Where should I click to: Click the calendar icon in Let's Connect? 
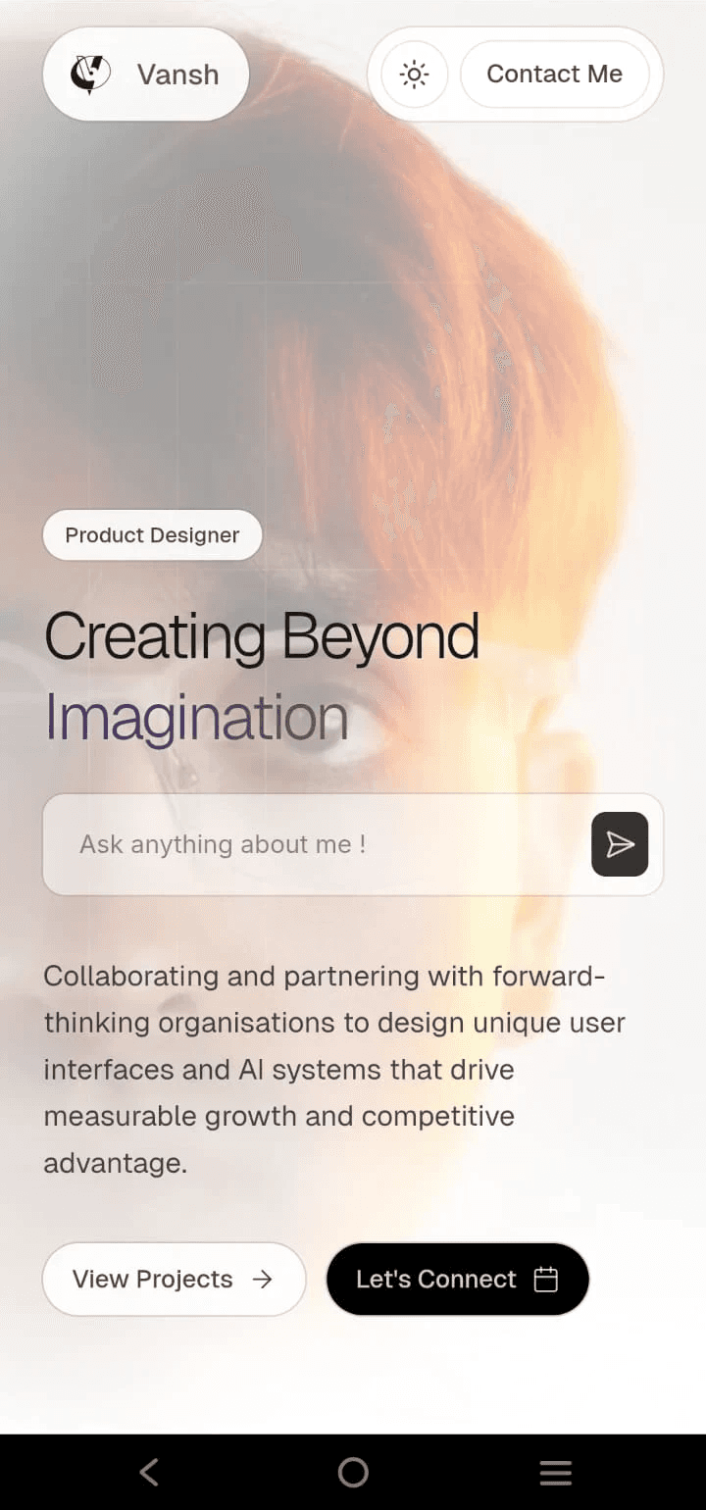546,1280
